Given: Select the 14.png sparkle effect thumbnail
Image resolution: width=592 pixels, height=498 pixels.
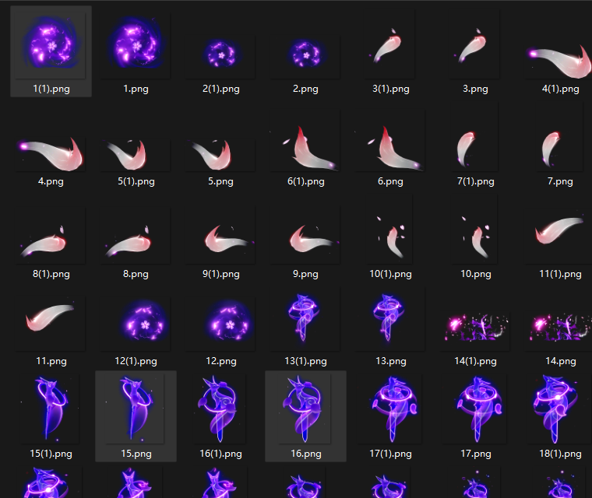Looking at the screenshot, I should (560, 327).
